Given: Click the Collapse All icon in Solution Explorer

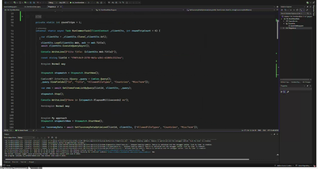Looking at the screenshot, I should (294, 10).
